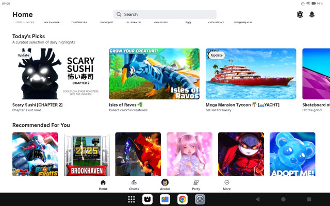The image size is (330, 206).
Task: Click 'A curated selection of daily highlights'
Action: click(43, 42)
